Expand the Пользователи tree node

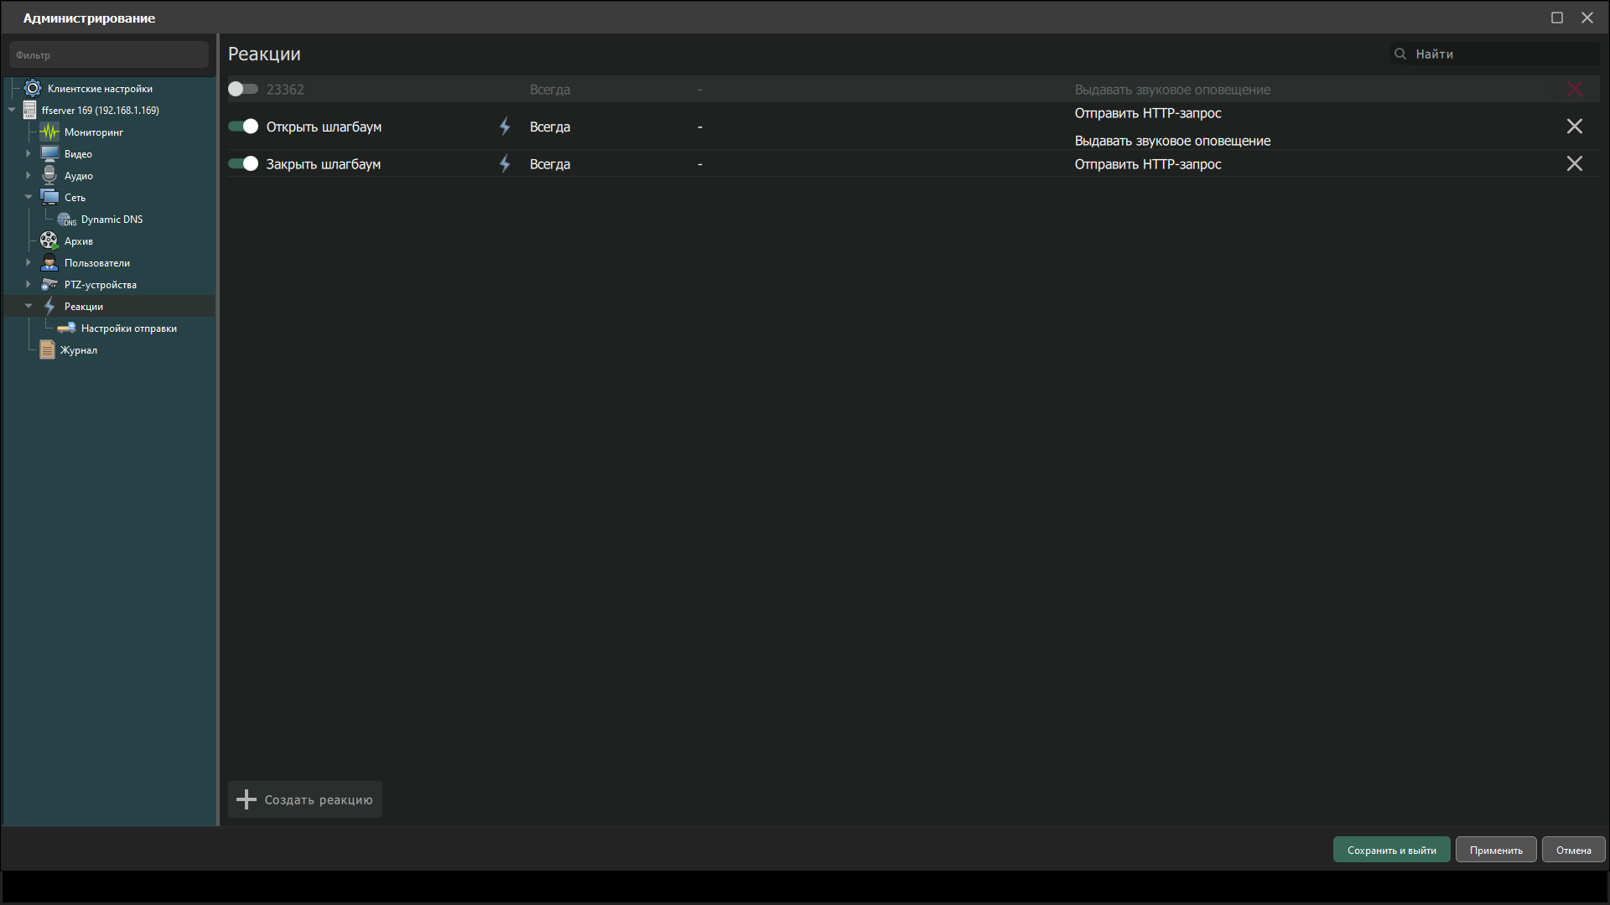tap(29, 263)
